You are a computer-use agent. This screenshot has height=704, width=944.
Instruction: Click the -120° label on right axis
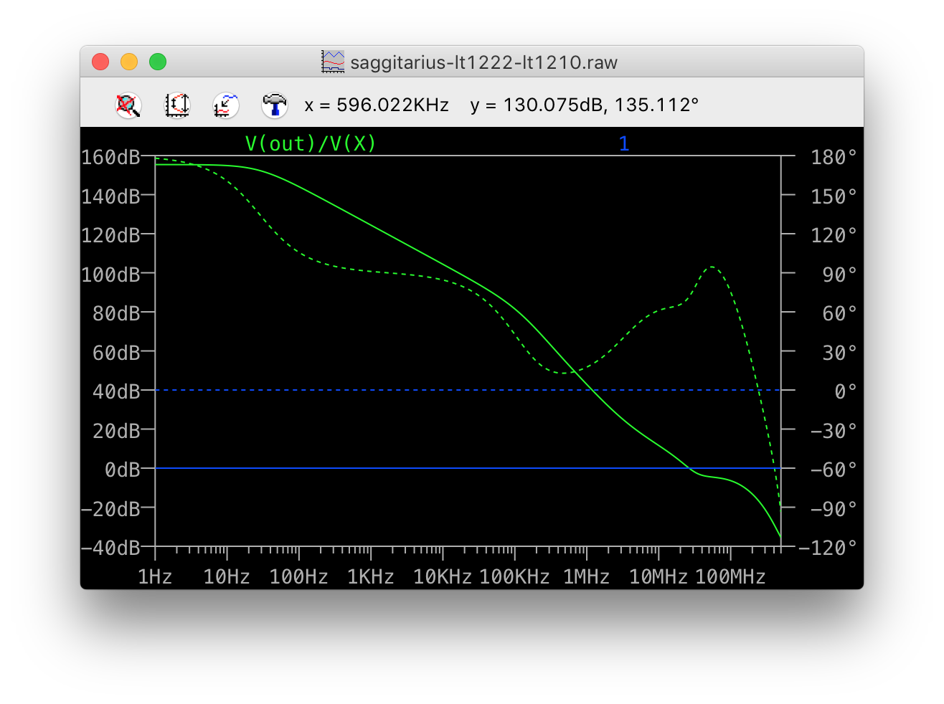click(x=828, y=548)
